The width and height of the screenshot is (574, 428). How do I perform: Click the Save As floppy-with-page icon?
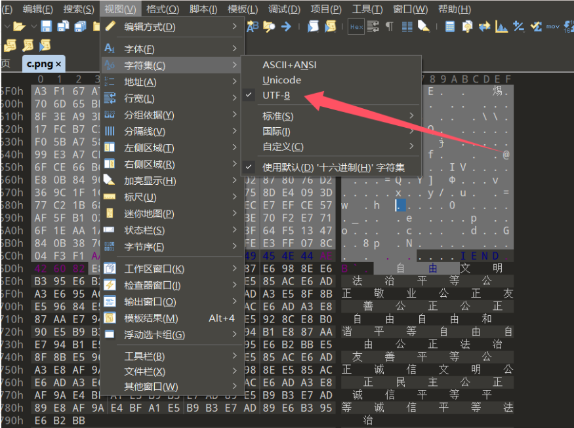point(64,26)
